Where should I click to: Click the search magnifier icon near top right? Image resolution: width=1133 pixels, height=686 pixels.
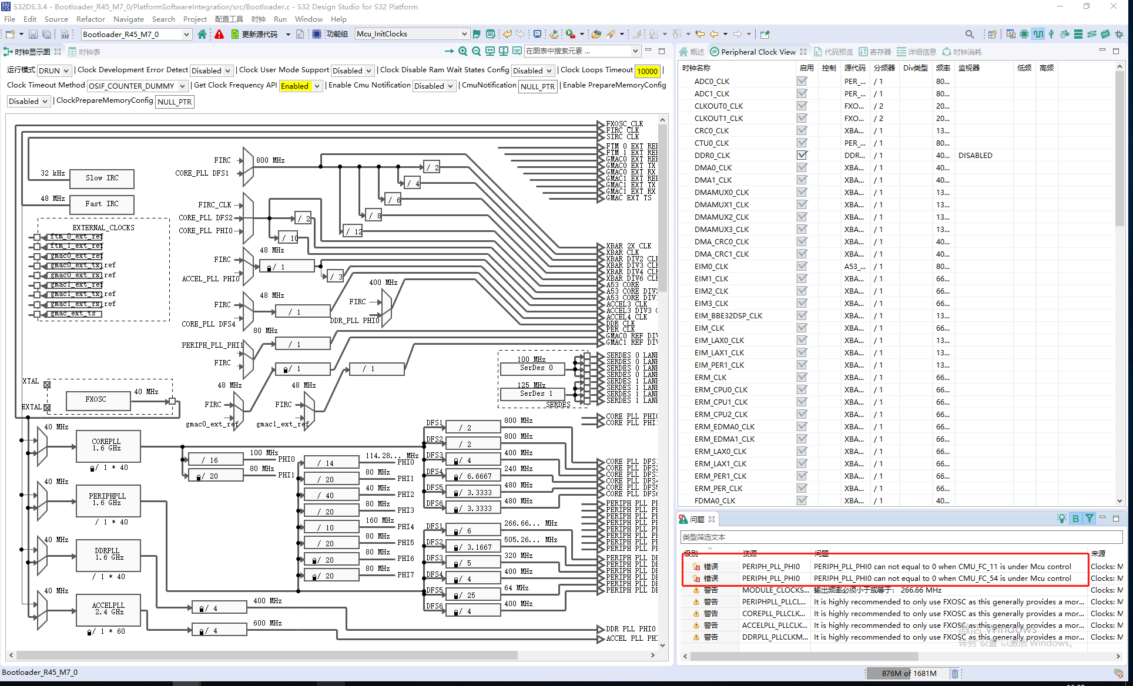click(970, 34)
